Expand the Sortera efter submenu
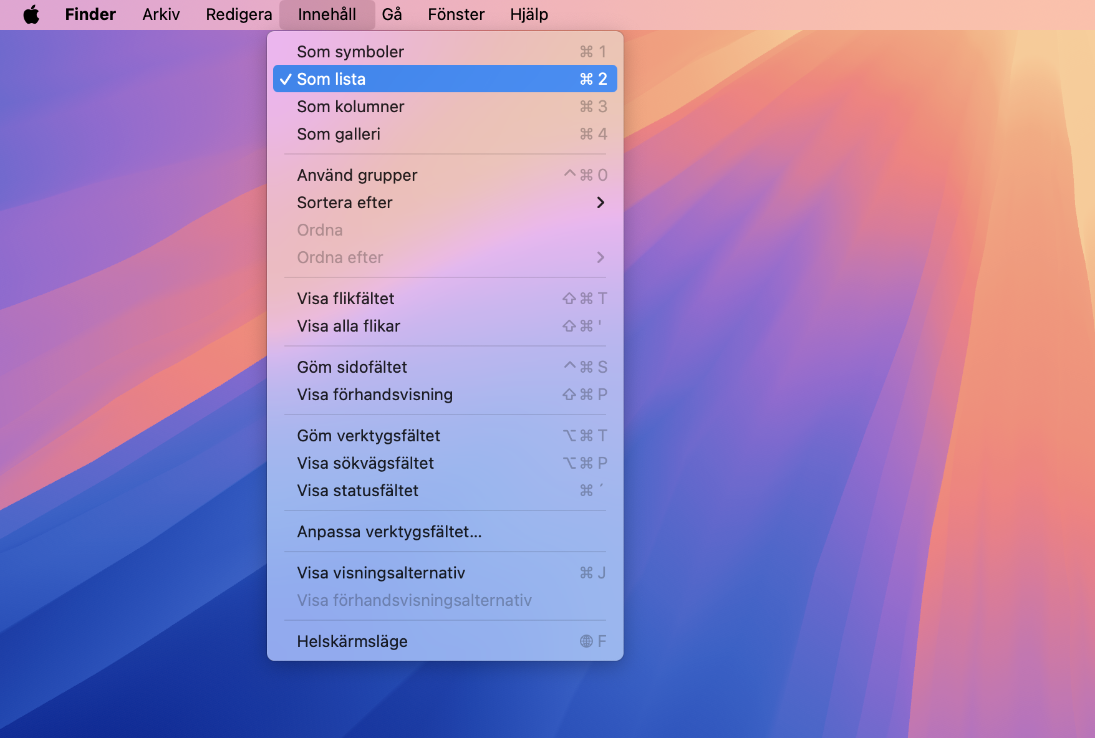This screenshot has height=738, width=1095. click(x=445, y=203)
